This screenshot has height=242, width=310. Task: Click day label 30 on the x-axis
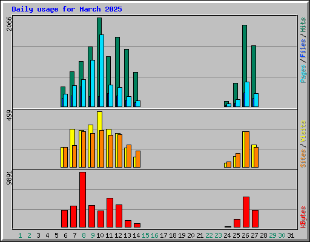(x=282, y=235)
